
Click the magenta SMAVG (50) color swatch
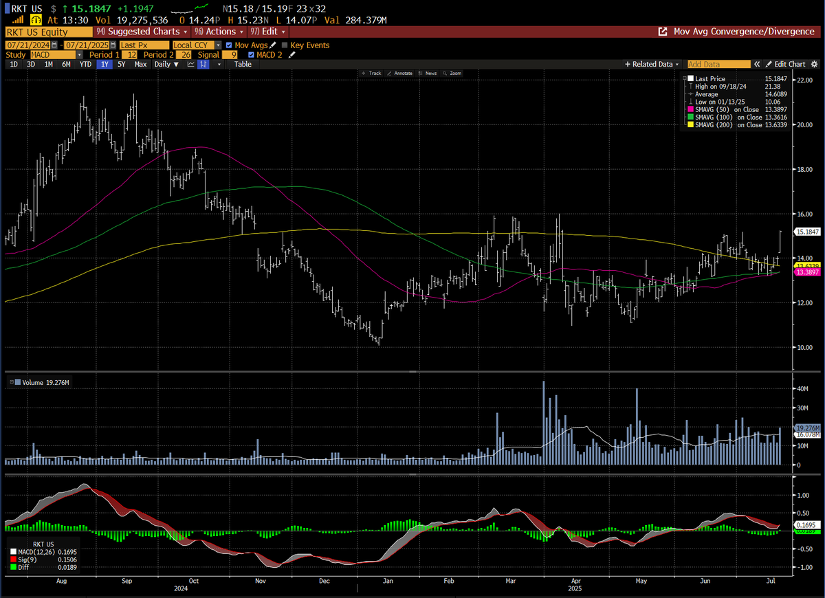click(690, 109)
